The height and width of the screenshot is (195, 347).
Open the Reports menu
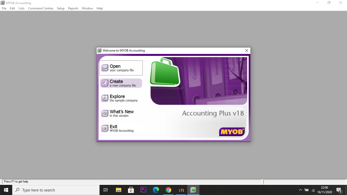tap(73, 8)
